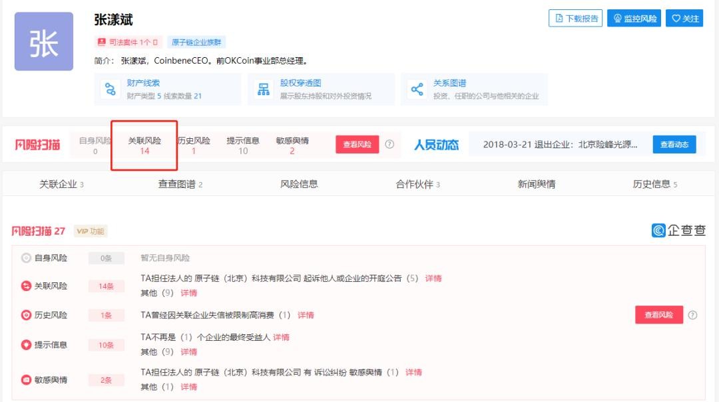The width and height of the screenshot is (719, 402).
Task: Select the highlighted 关联风险 14 item
Action: pyautogui.click(x=144, y=146)
